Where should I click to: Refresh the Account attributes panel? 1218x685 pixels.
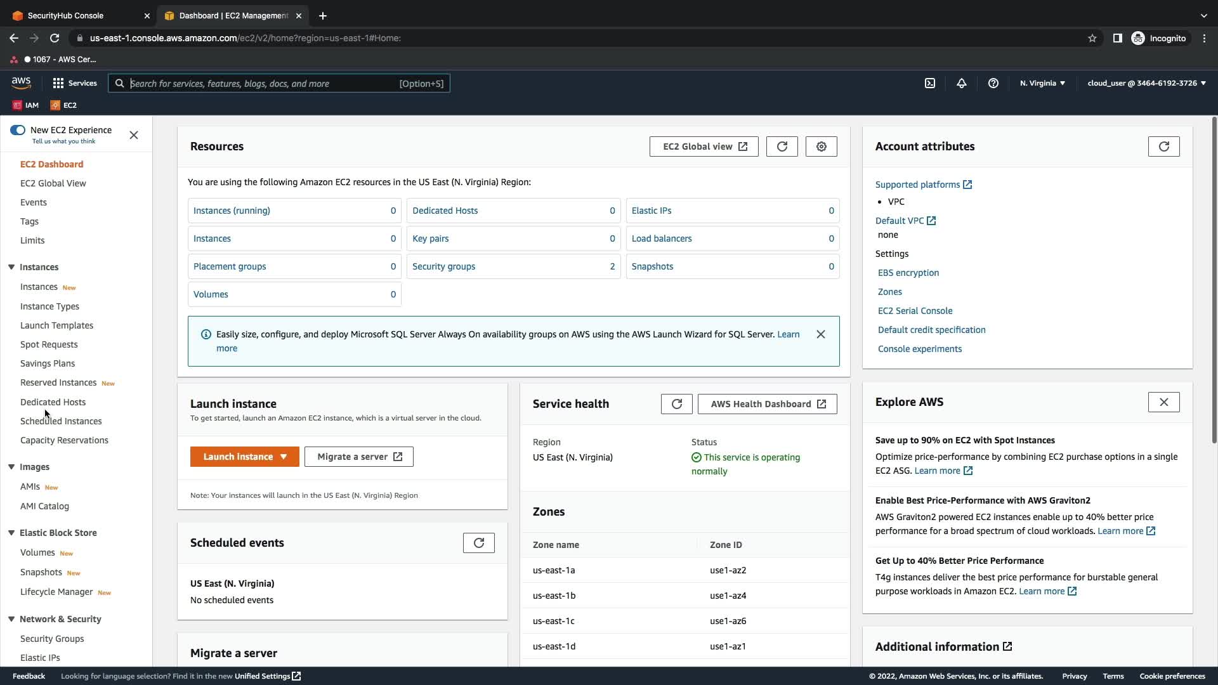point(1163,147)
